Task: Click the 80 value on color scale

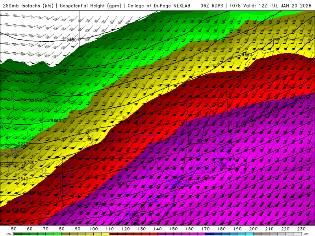Action: (x=62, y=229)
